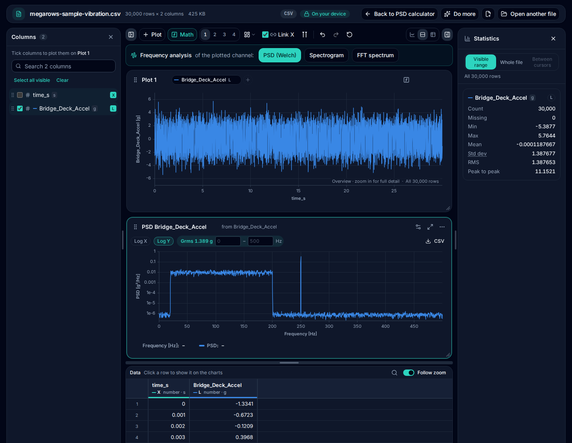
Task: Click Select all visible link
Action: [32, 80]
